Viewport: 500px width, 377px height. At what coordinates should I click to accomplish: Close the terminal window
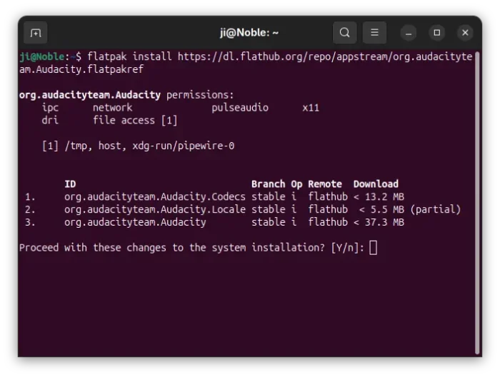tap(465, 33)
